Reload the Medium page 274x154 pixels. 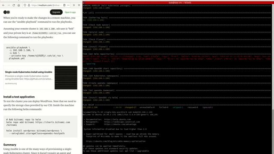14,5
